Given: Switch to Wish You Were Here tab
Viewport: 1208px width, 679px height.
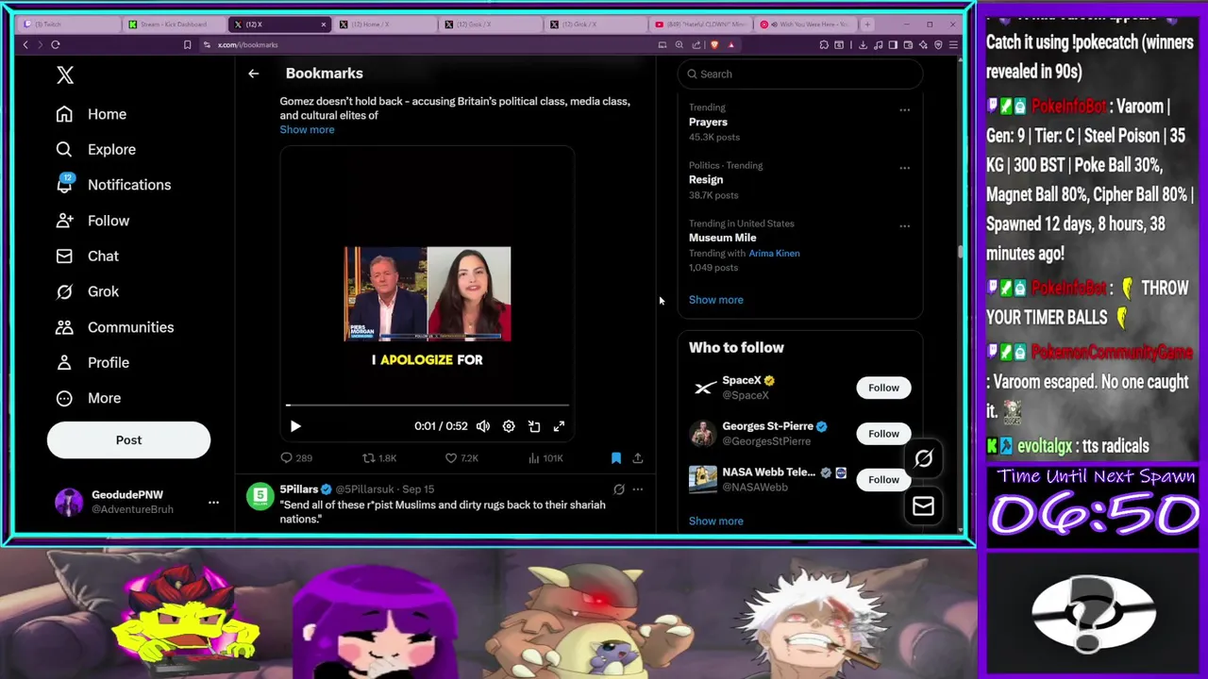Looking at the screenshot, I should 807,24.
